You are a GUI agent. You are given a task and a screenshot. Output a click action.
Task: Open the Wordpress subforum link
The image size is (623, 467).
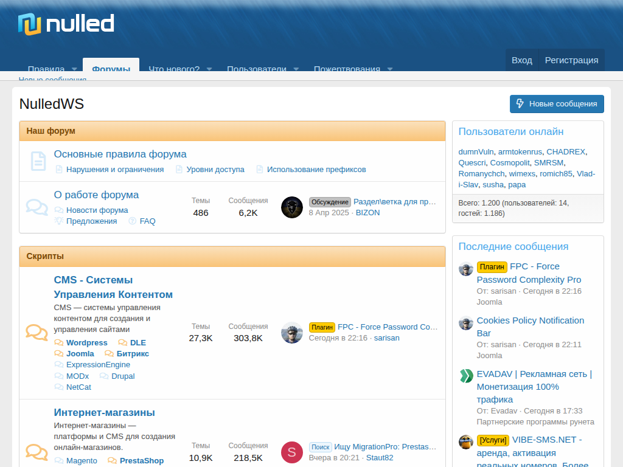(x=86, y=343)
